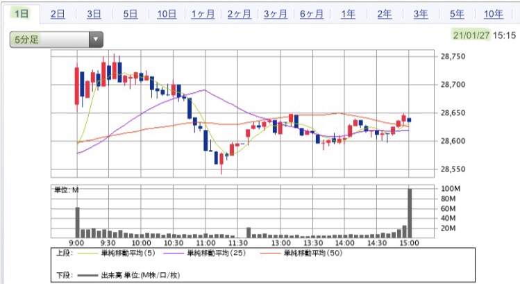Click the 11:00 time axis label
Viewport: 520px width, 284px height.
click(206, 243)
